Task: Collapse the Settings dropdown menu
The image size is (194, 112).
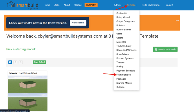Action: tap(132, 5)
